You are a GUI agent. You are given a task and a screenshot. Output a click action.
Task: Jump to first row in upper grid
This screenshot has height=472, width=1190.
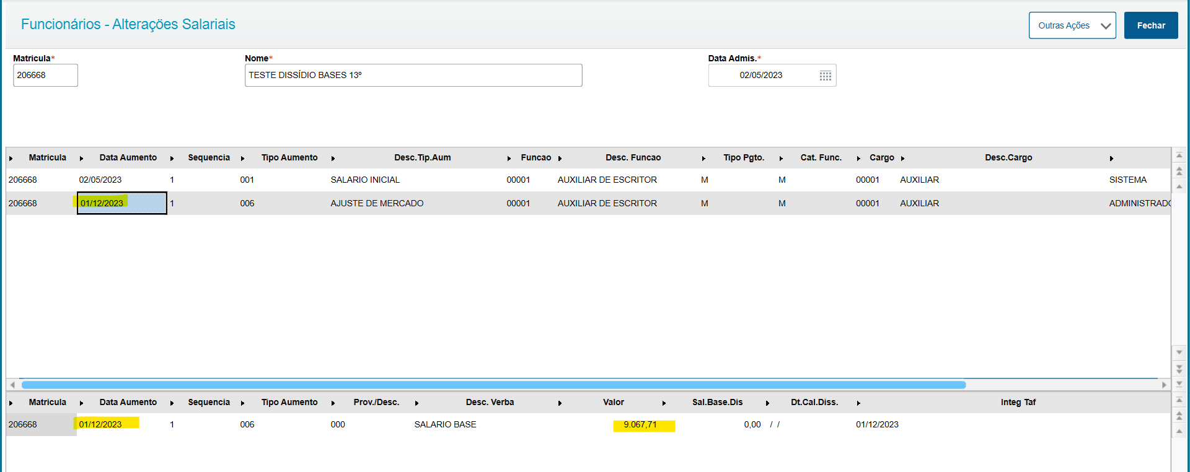point(1179,155)
